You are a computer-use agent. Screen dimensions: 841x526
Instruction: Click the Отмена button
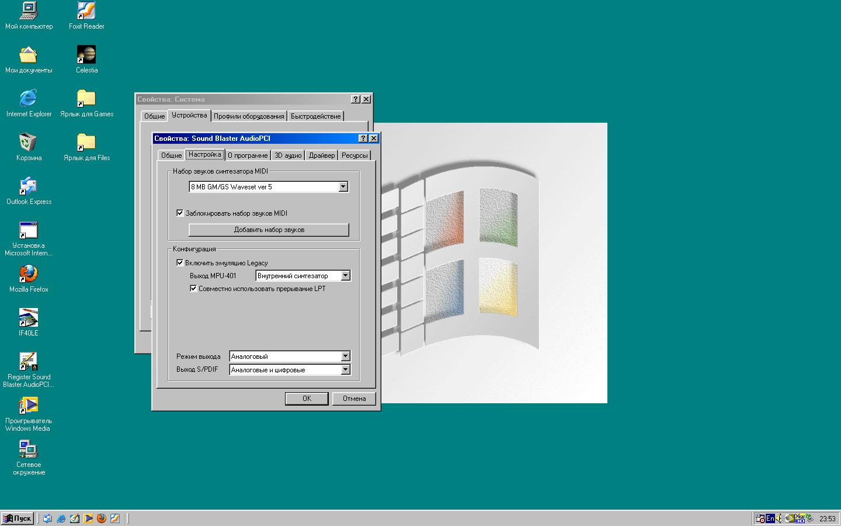(x=354, y=399)
